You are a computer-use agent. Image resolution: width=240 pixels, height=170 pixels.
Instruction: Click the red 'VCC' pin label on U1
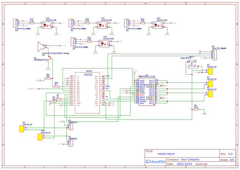(142, 95)
